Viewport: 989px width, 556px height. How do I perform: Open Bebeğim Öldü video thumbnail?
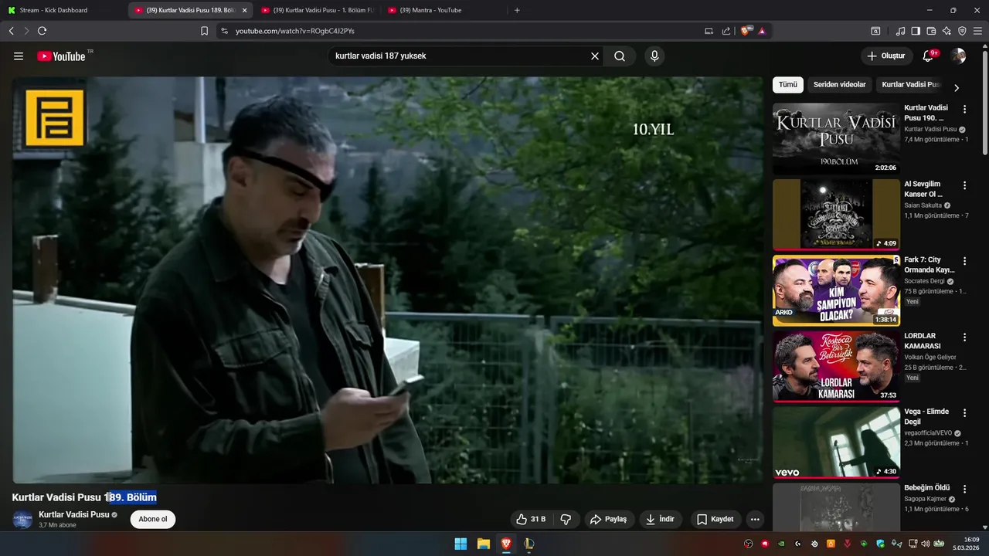pyautogui.click(x=836, y=507)
